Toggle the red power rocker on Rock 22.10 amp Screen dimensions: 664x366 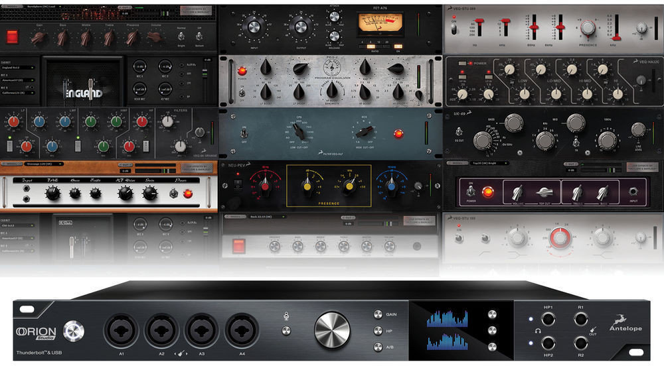pos(238,246)
